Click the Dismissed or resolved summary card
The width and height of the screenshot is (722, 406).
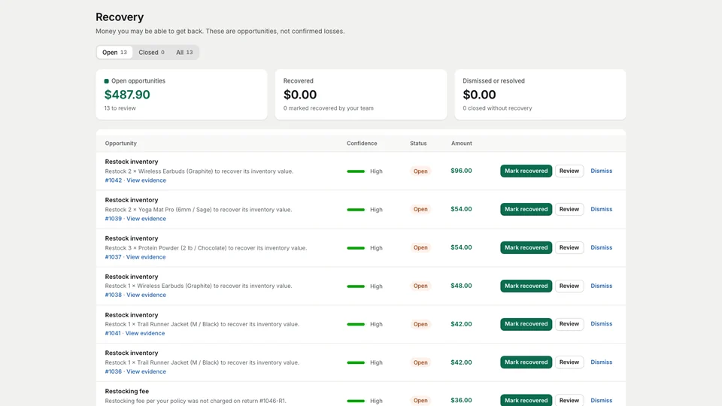tap(540, 95)
